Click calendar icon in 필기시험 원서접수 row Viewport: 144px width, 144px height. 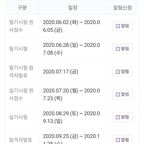click(118, 26)
